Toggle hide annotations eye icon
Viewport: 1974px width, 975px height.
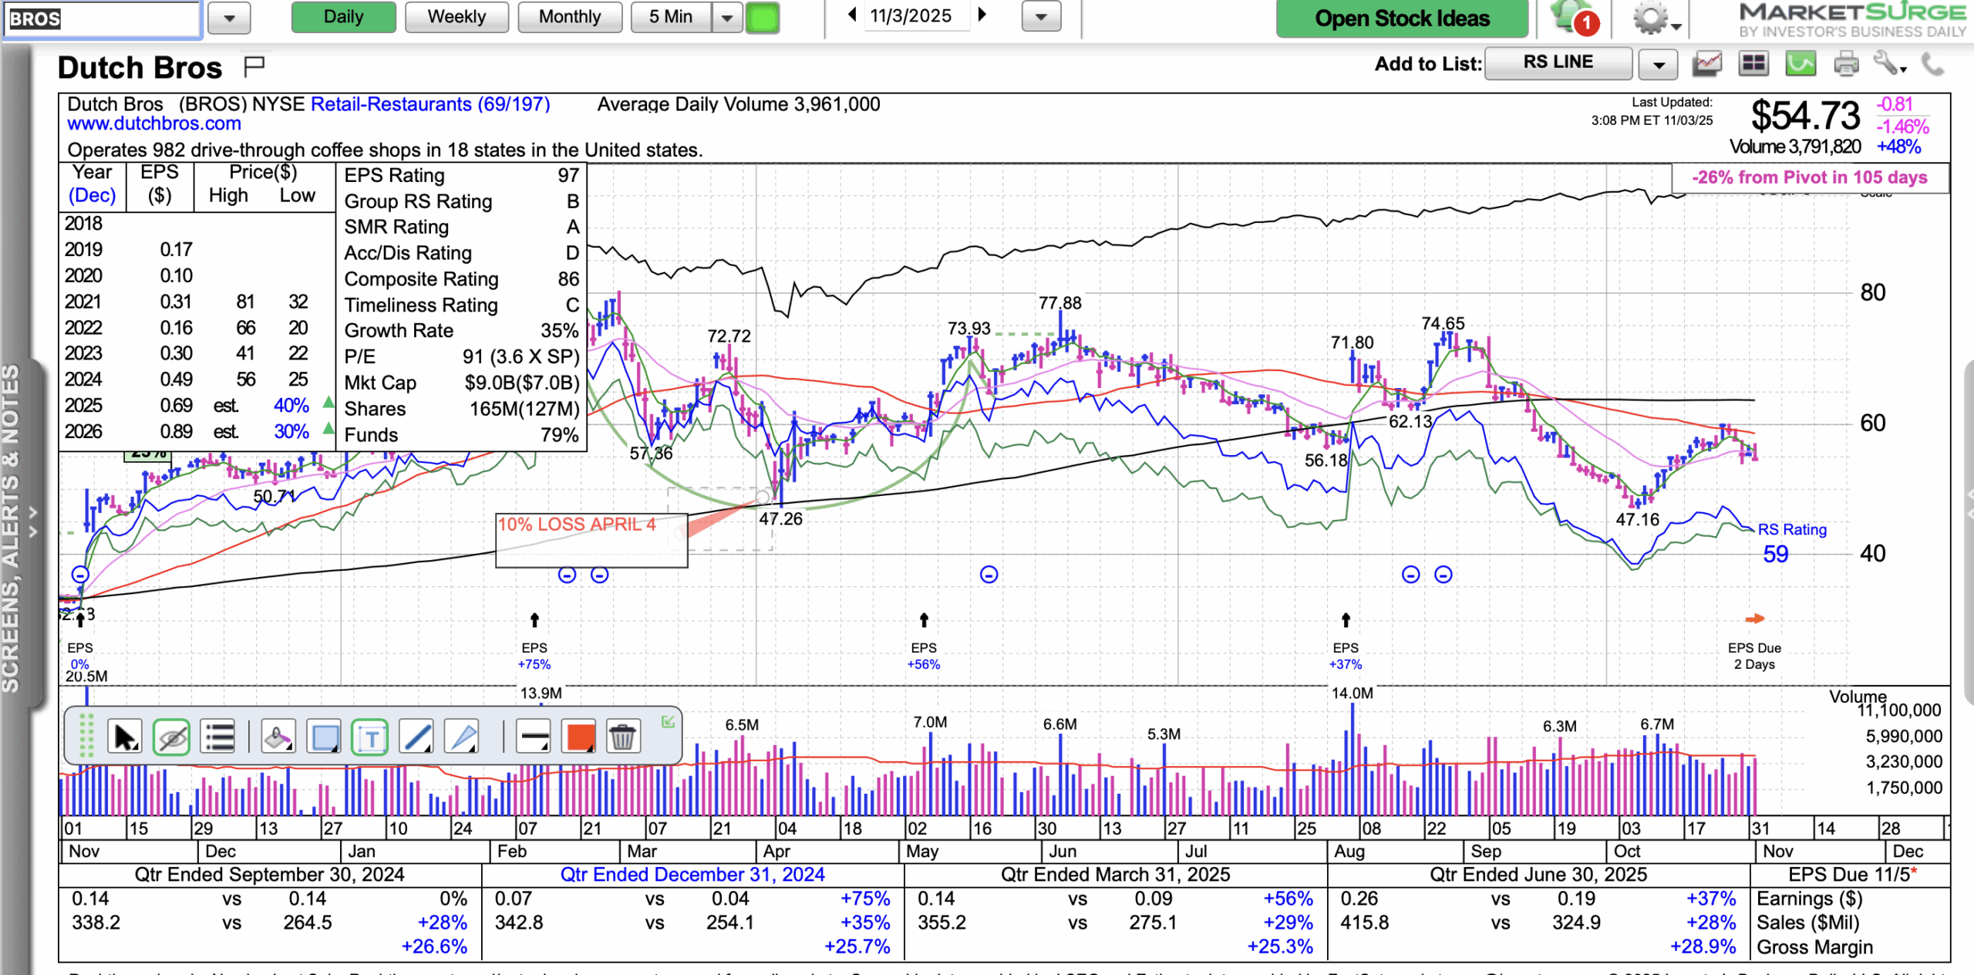(171, 737)
